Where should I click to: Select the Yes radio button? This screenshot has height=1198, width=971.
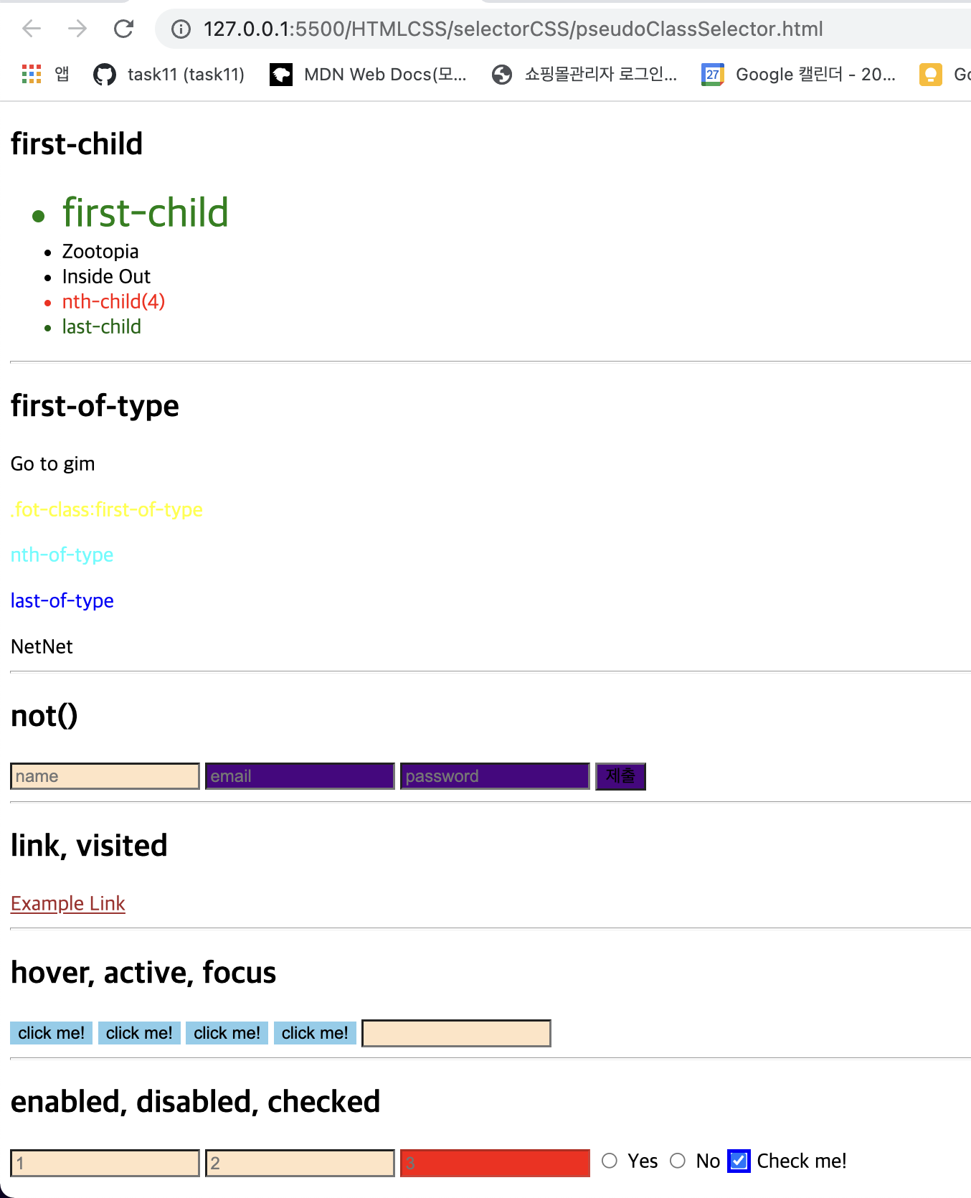click(610, 1161)
